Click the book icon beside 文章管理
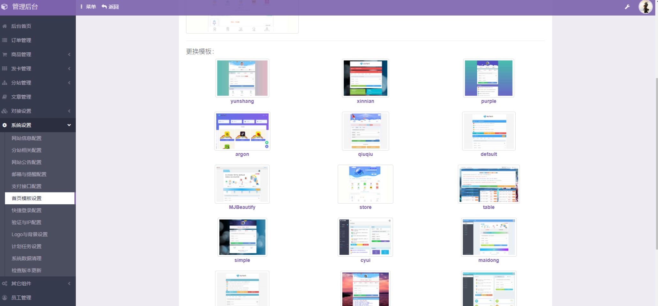This screenshot has width=658, height=306. pyautogui.click(x=4, y=97)
